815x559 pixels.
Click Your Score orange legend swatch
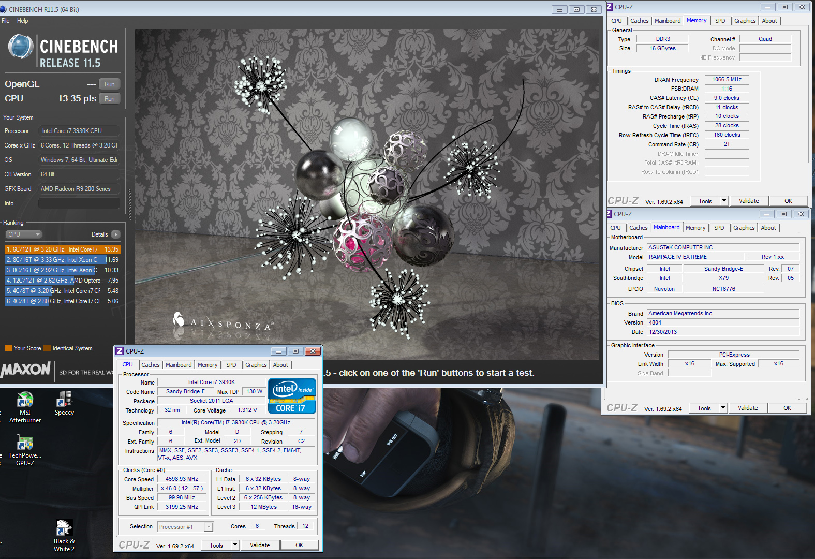point(8,348)
